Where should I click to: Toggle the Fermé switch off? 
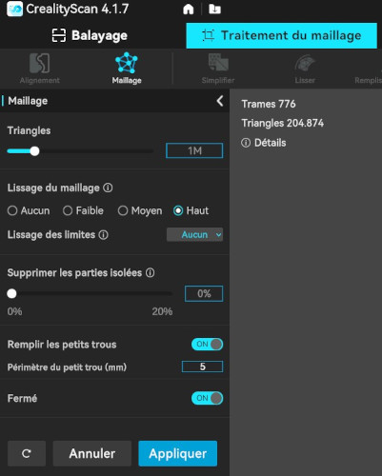tap(207, 398)
